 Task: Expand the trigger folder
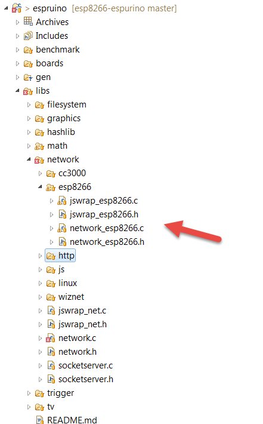pos(29,393)
